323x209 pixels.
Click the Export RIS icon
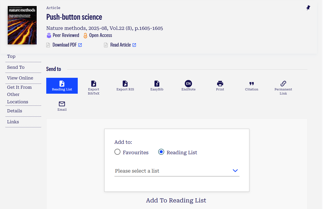(125, 84)
